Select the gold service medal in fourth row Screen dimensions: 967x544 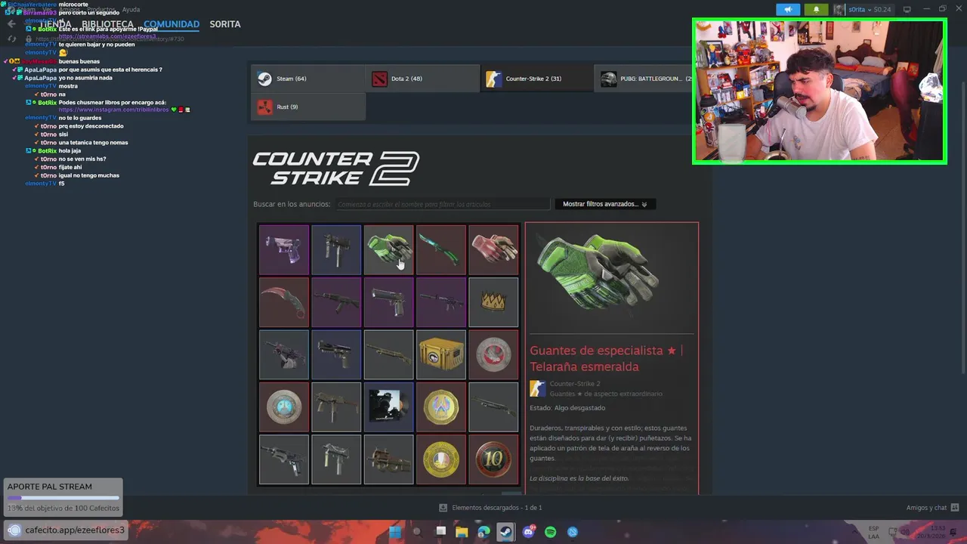(x=441, y=407)
